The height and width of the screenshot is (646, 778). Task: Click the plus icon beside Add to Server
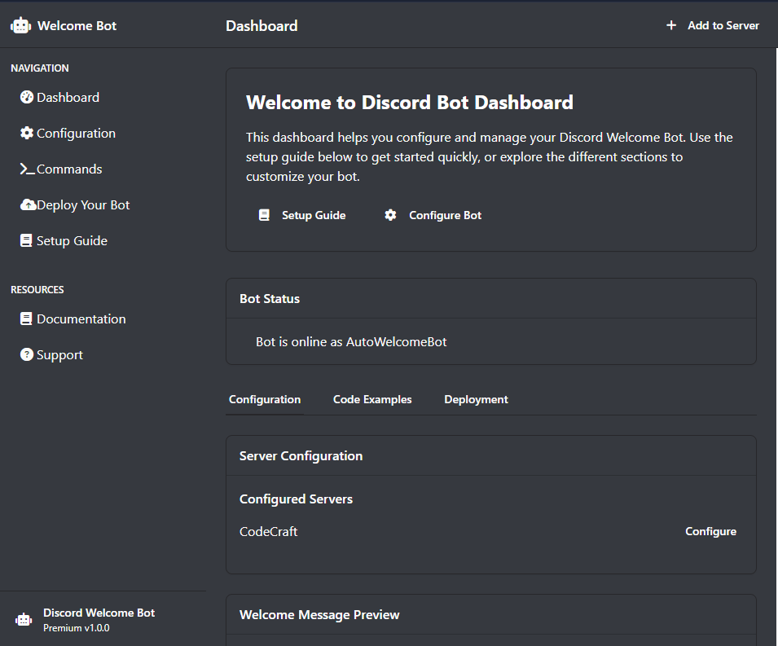point(671,26)
